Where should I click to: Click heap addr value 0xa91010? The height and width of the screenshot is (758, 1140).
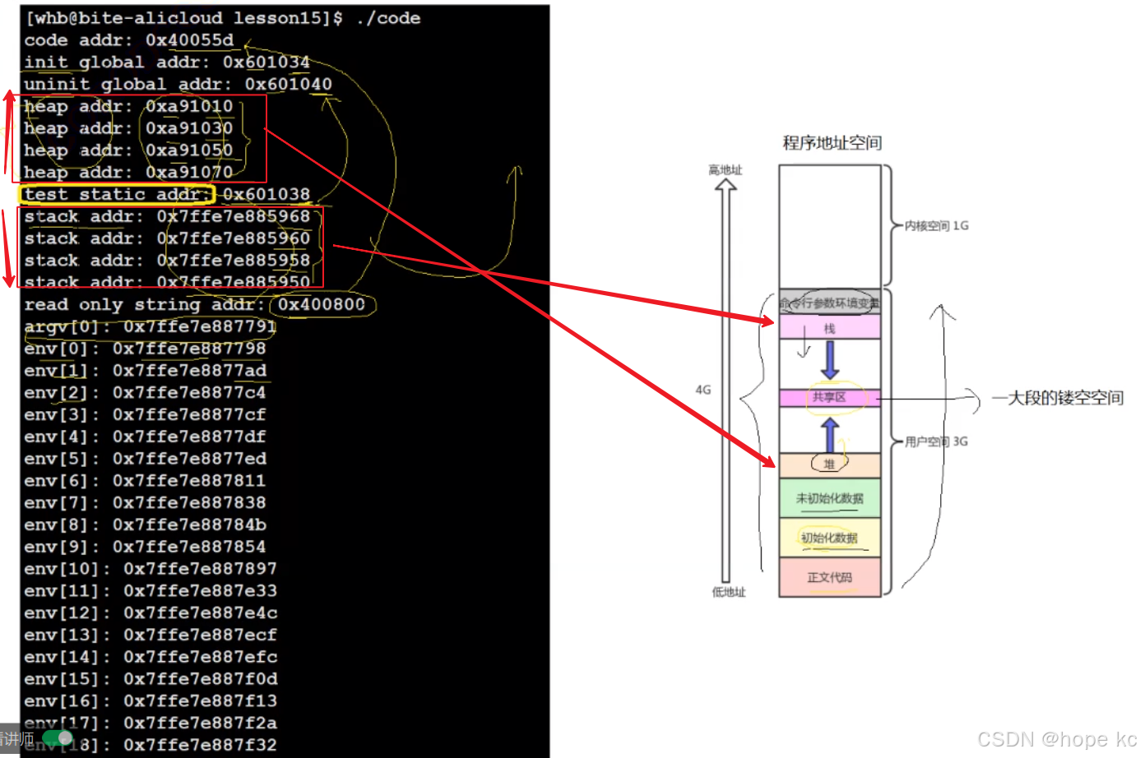pos(189,107)
